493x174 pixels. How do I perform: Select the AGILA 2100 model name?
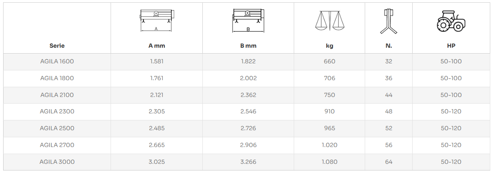pyautogui.click(x=57, y=95)
